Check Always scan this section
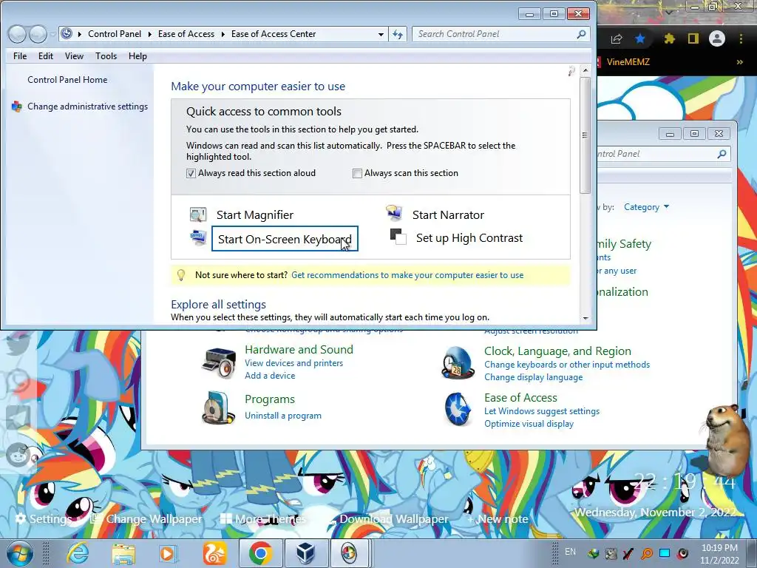The width and height of the screenshot is (757, 568). click(357, 173)
